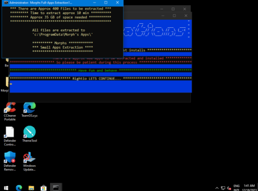Minimize the rearmost dark console window
Screen dimensions: 258x191
162,9
